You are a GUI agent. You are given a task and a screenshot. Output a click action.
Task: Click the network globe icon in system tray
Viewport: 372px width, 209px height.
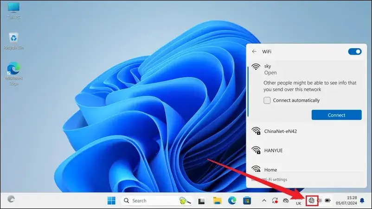pos(312,201)
